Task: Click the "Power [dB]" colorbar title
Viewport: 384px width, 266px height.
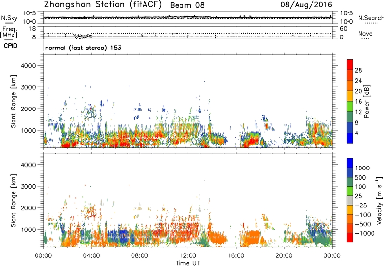Action: (366, 101)
